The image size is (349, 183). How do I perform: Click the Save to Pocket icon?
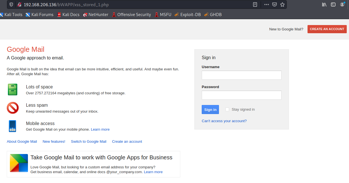pyautogui.click(x=274, y=5)
